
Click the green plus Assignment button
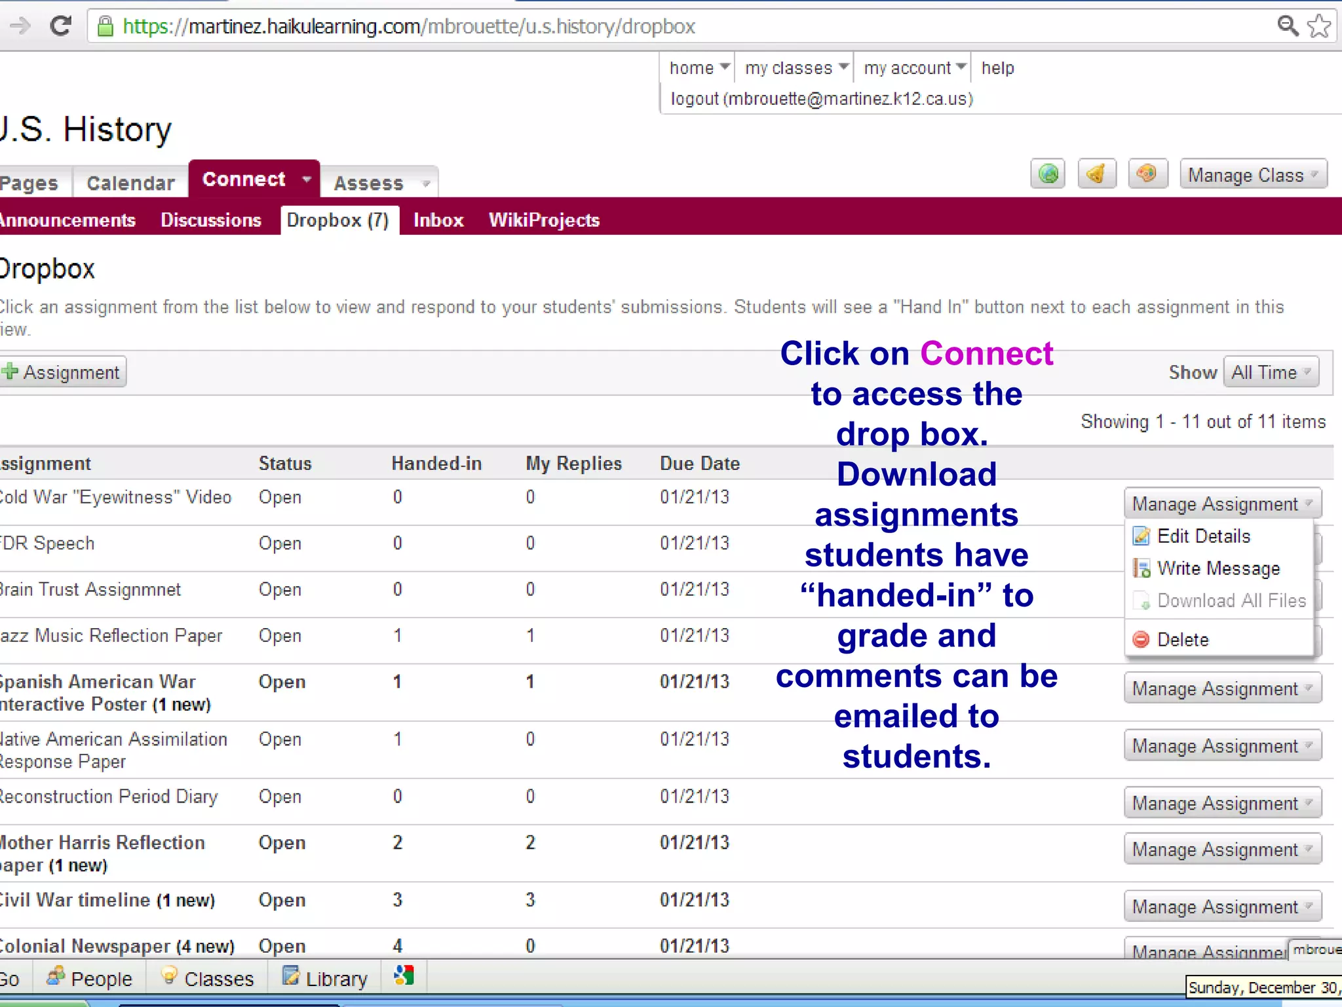click(x=62, y=372)
